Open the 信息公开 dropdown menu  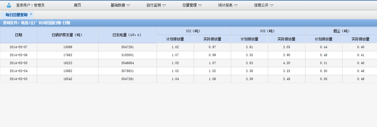click(x=263, y=5)
